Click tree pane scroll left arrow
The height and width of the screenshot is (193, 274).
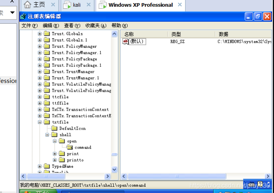23,176
